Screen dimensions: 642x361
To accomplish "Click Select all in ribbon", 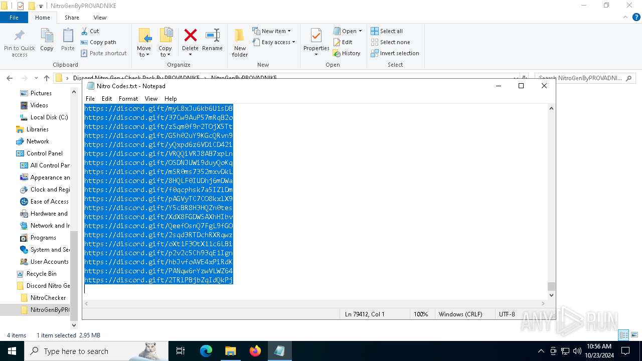I will point(387,31).
